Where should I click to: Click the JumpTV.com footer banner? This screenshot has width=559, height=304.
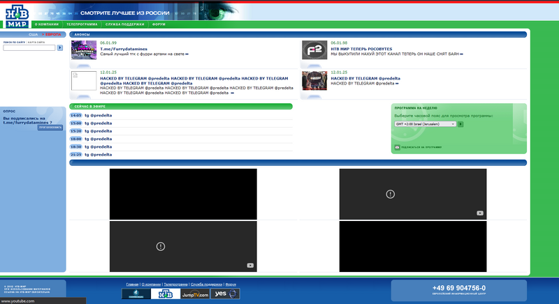pos(195,294)
